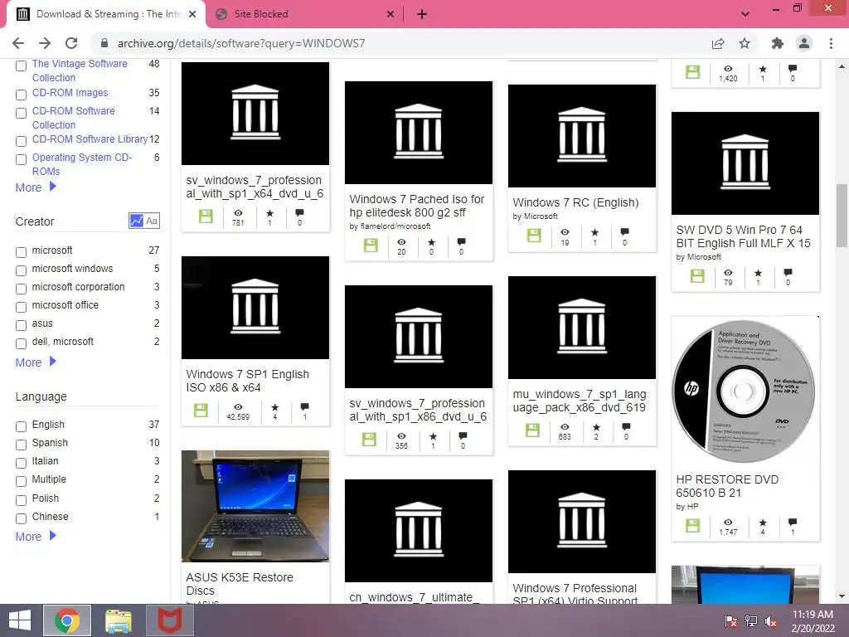The image size is (849, 637).
Task: Click the Creator chart view icon
Action: [x=136, y=221]
